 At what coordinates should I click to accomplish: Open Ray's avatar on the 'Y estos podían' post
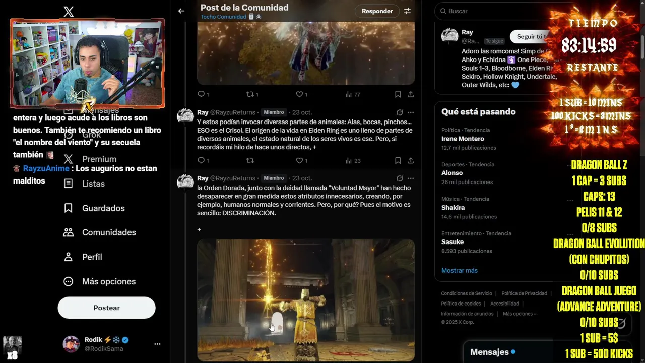click(x=185, y=116)
